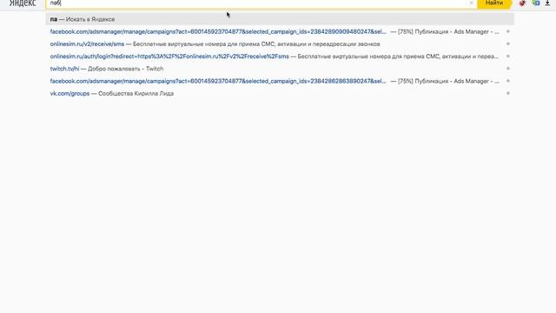Click 'Добро пожаловать - Twitch' description
Viewport: 556px width, 313px height.
[125, 69]
